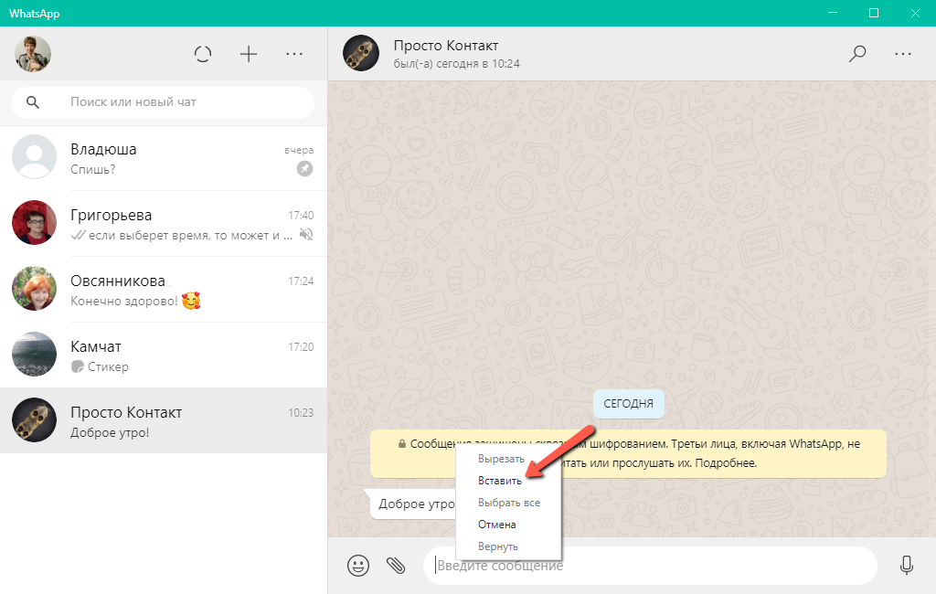This screenshot has height=594, width=936.
Task: Open the status updates circle icon
Action: pyautogui.click(x=203, y=54)
